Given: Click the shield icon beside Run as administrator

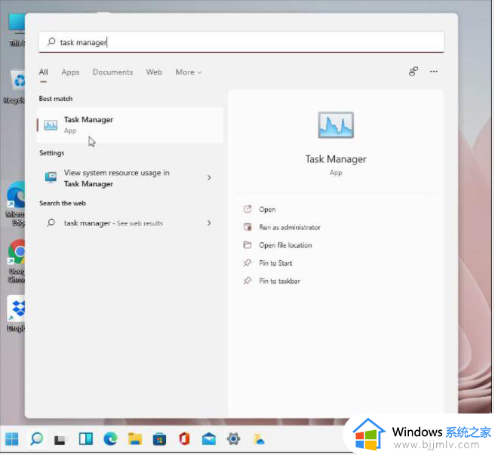Looking at the screenshot, I should (247, 227).
